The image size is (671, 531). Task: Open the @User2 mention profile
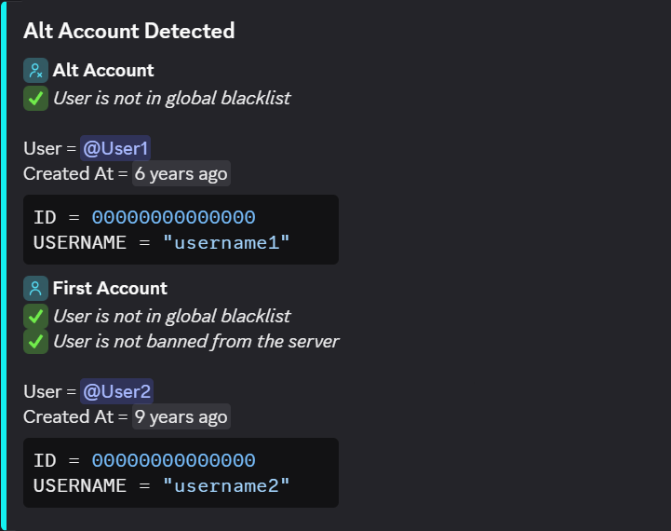[x=116, y=391]
